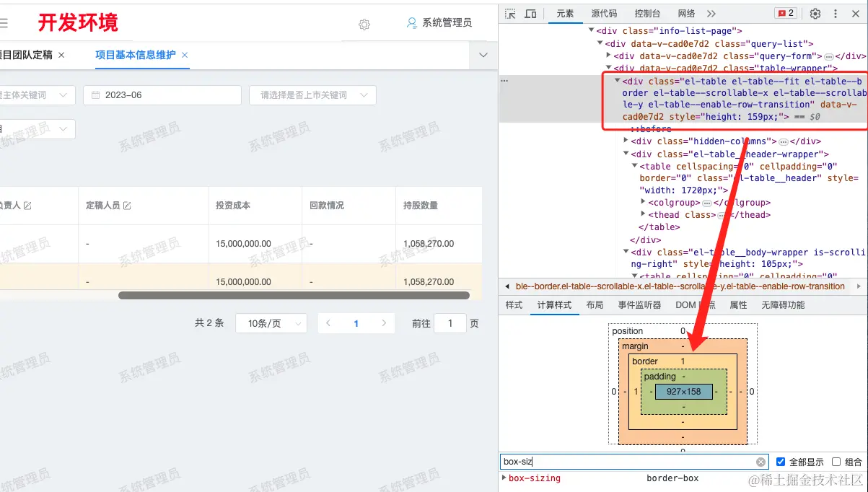Switch to the 源代码 DevTools tab
Screen dimensions: 868x492
604,14
